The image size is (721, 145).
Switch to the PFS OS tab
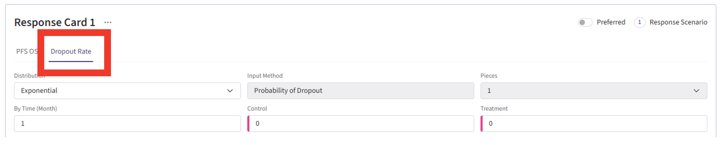26,52
